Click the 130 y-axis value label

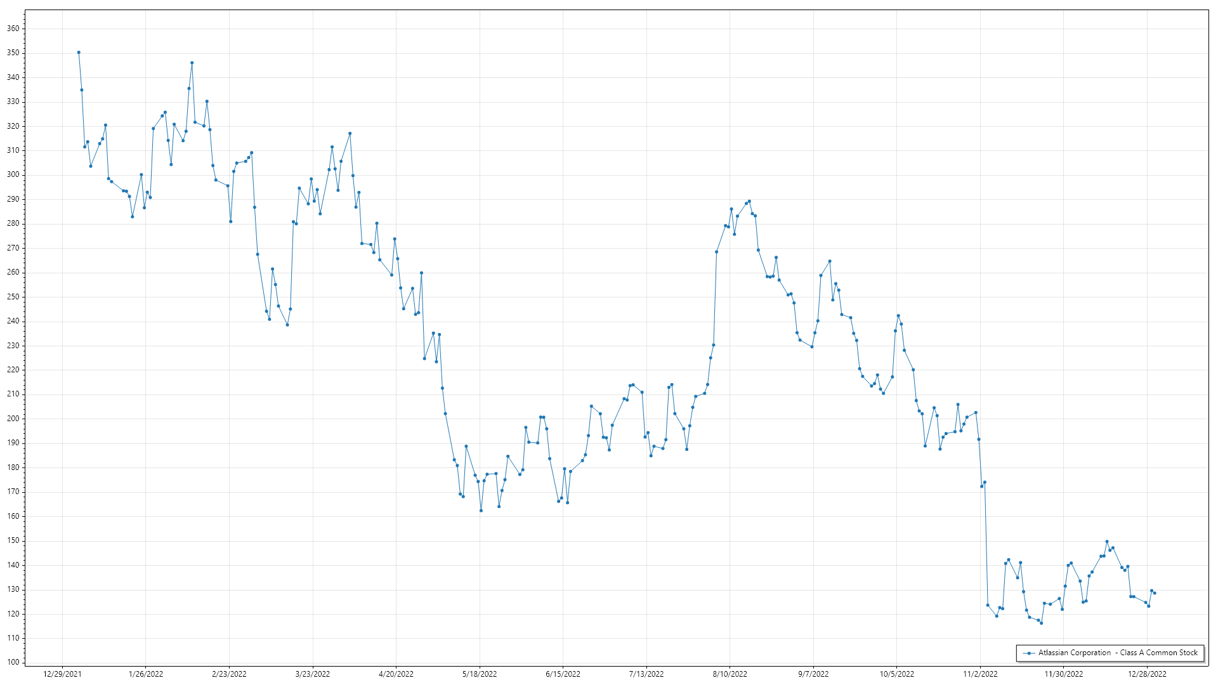13,589
